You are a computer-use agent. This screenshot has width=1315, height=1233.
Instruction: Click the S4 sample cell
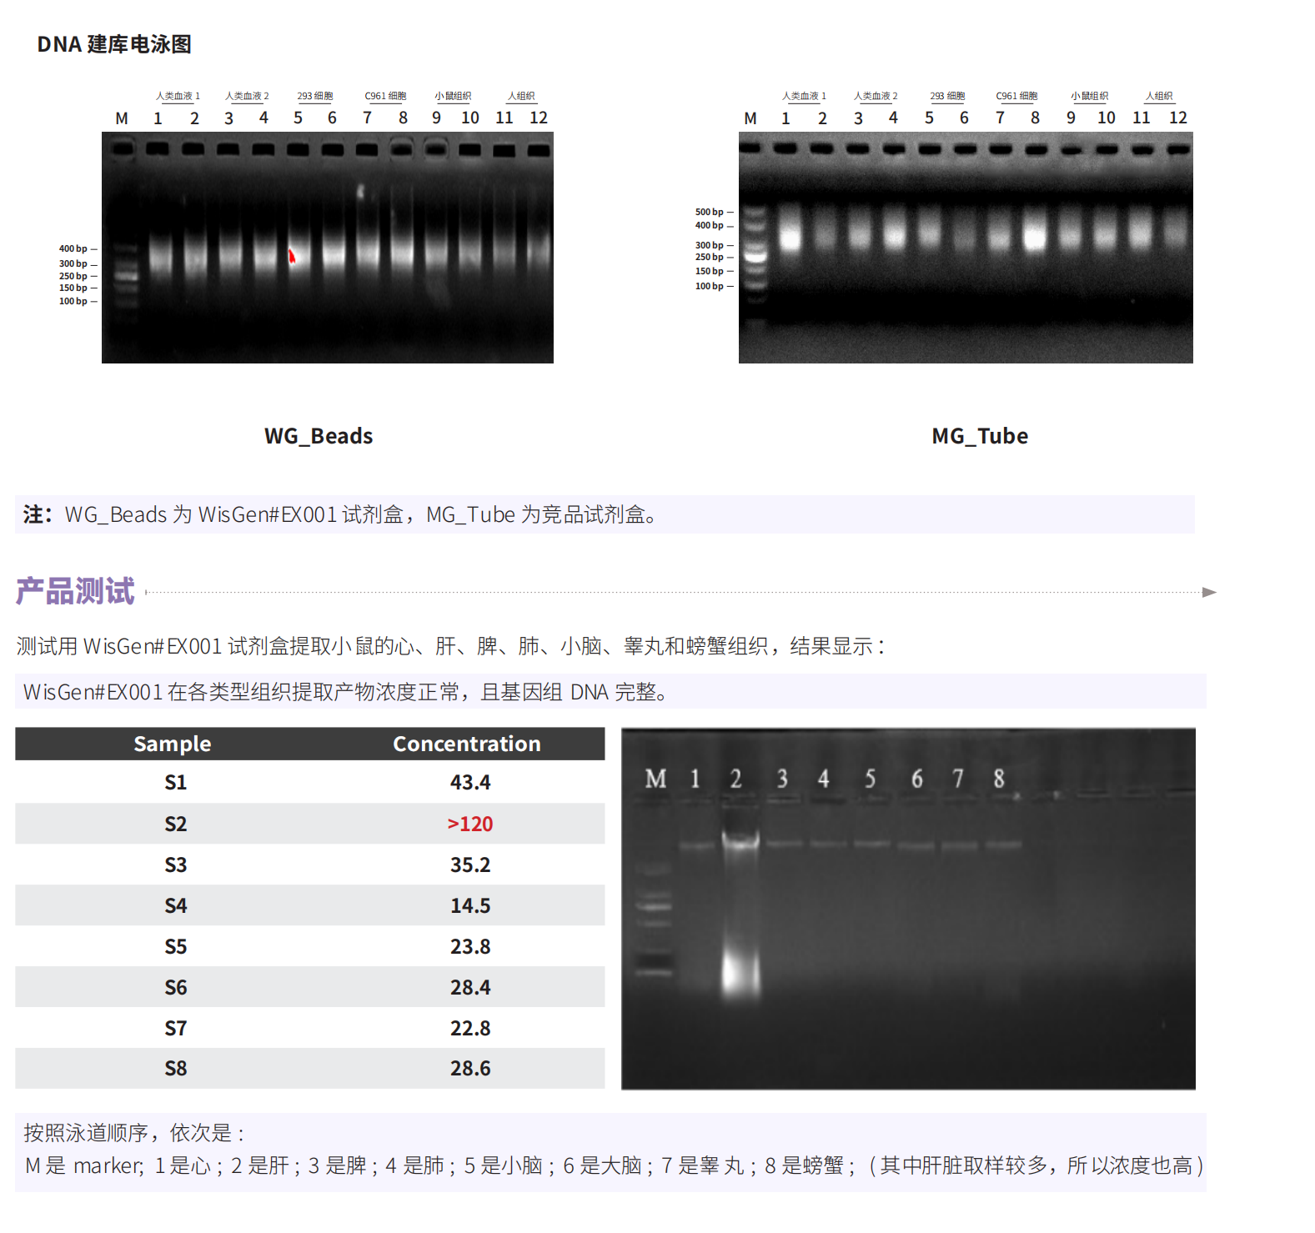point(176,905)
